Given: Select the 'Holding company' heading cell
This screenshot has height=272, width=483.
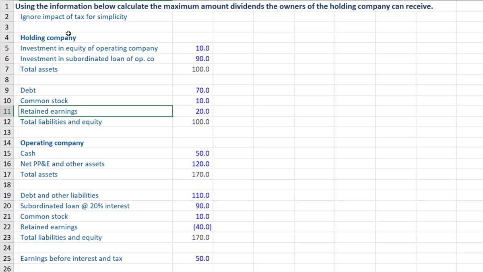Looking at the screenshot, I should 48,38.
